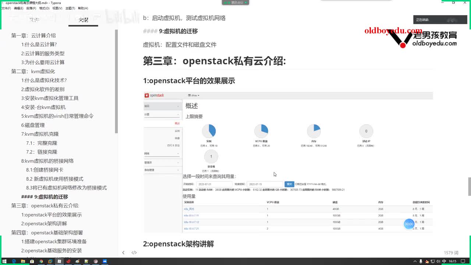Go to outline item #### 9:虚拟机的迁移
471x265 pixels.
coord(45,197)
